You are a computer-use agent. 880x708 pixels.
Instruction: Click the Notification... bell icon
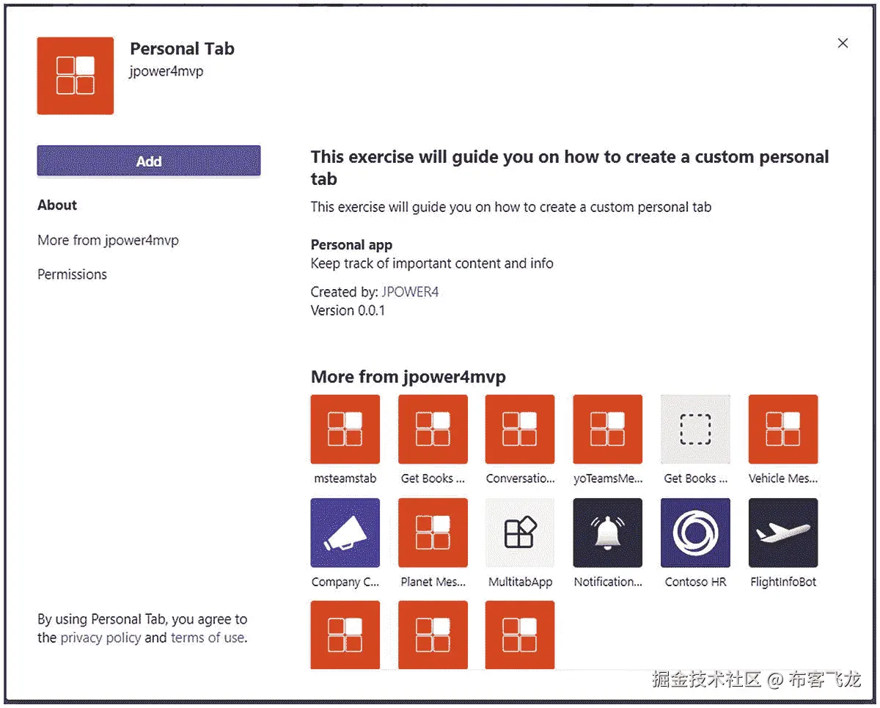607,533
